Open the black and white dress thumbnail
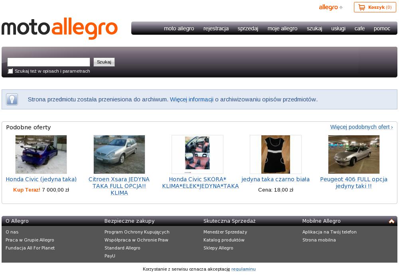 [276, 154]
